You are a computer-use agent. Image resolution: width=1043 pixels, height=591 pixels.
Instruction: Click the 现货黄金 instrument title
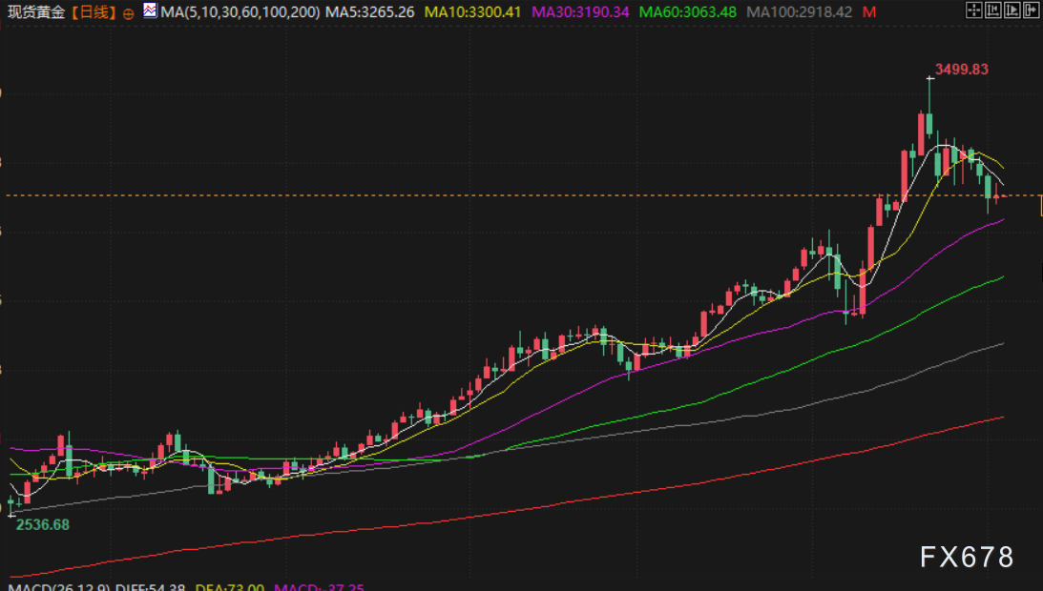click(x=38, y=12)
